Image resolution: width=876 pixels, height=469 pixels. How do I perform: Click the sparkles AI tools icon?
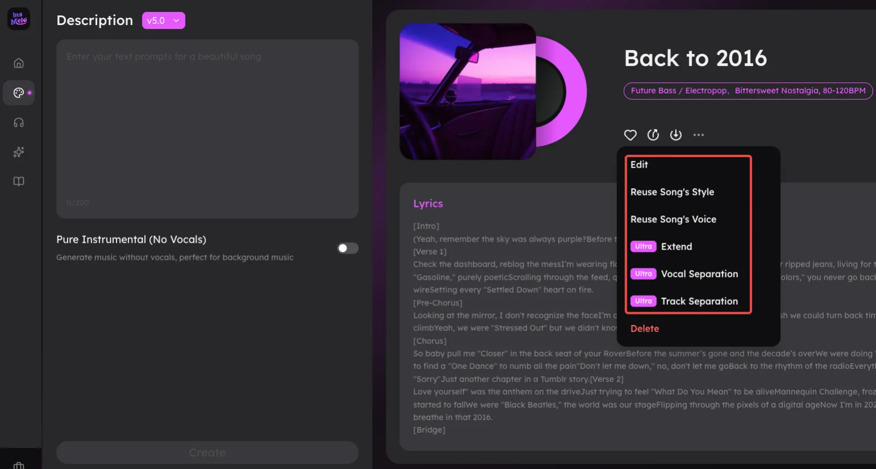tap(19, 152)
